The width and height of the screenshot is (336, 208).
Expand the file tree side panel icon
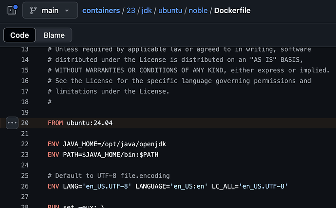tap(12, 10)
